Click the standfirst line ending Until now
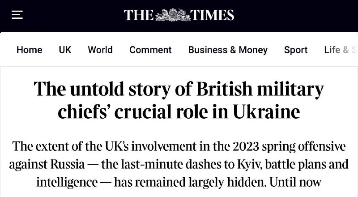Screen dimensions: 358x197 (179, 183)
